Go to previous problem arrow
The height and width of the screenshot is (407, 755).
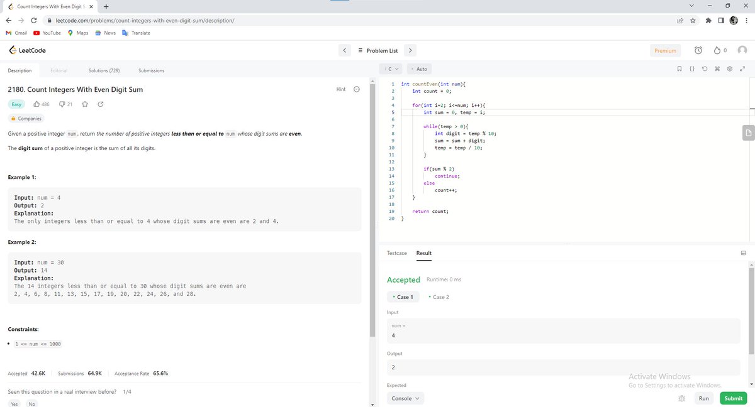(x=345, y=50)
